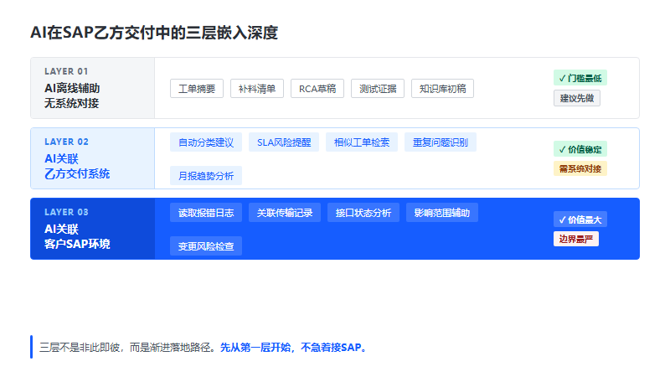Select the '读取报错日志' tag

pyautogui.click(x=206, y=213)
